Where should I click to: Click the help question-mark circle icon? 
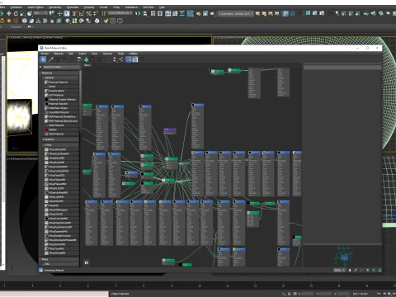pos(120,21)
